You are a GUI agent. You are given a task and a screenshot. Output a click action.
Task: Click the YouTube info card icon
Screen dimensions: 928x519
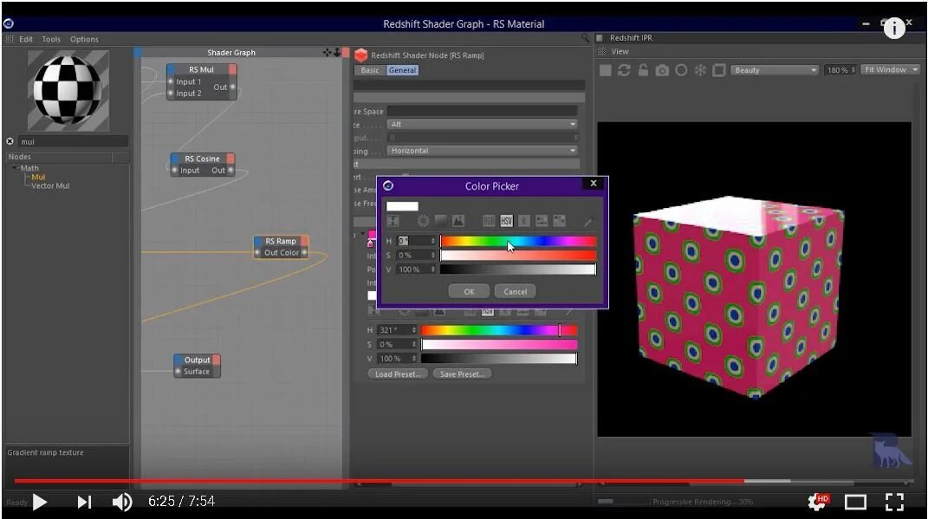pyautogui.click(x=894, y=28)
